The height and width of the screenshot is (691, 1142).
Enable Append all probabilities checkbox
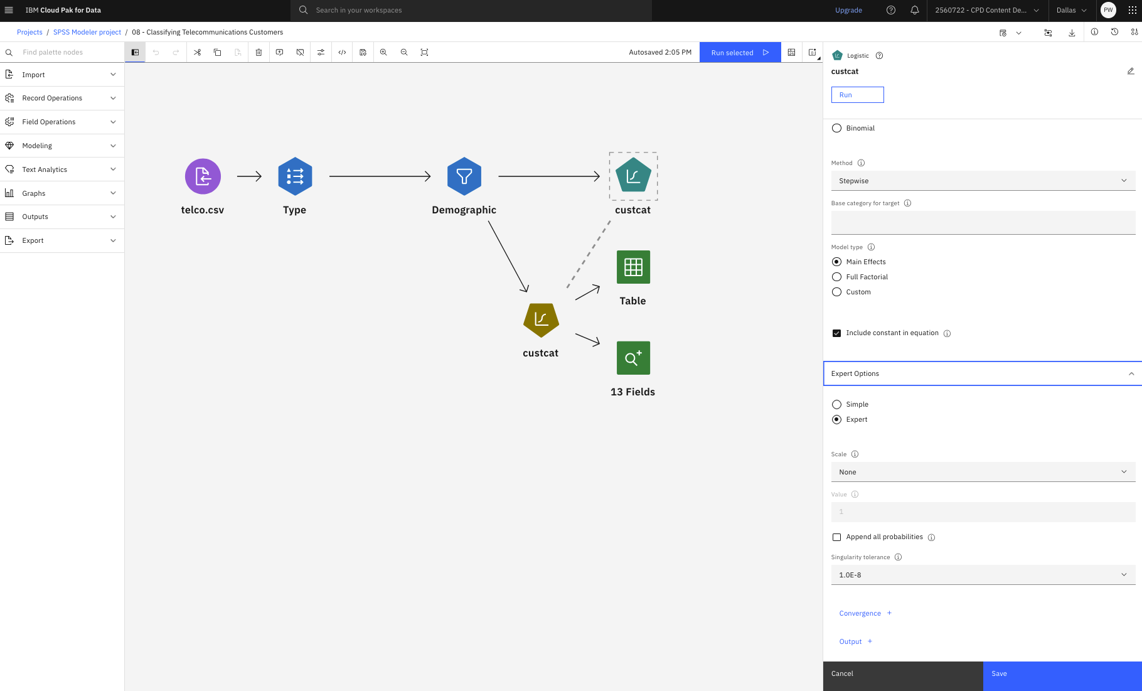836,537
